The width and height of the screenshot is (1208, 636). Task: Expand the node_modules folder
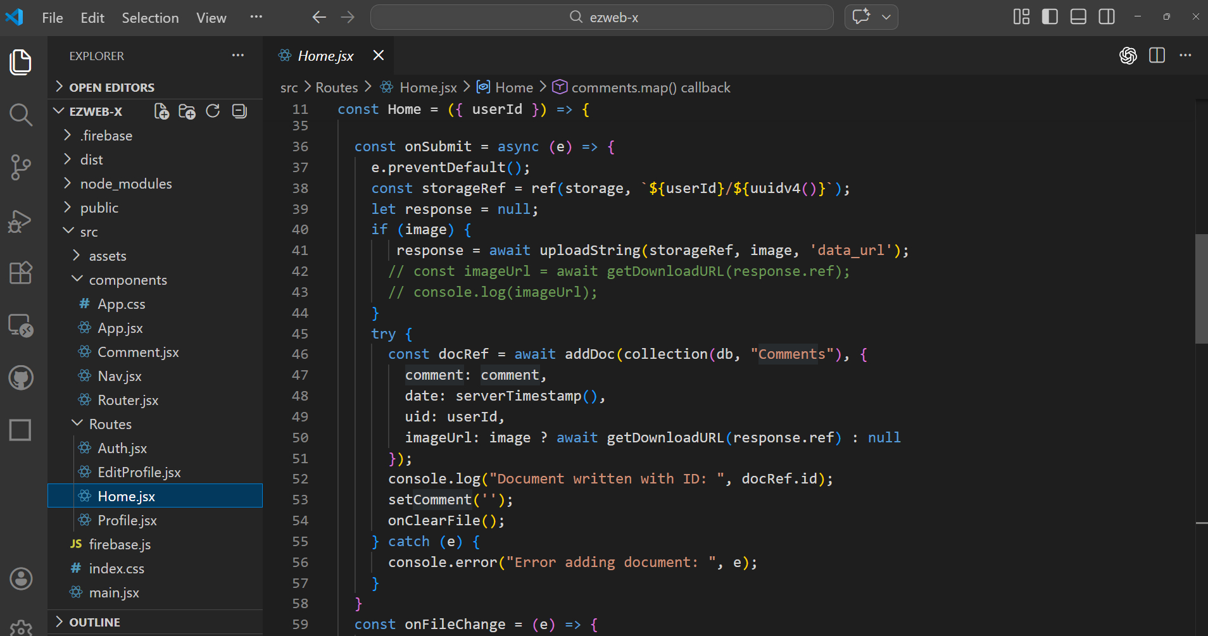click(125, 184)
